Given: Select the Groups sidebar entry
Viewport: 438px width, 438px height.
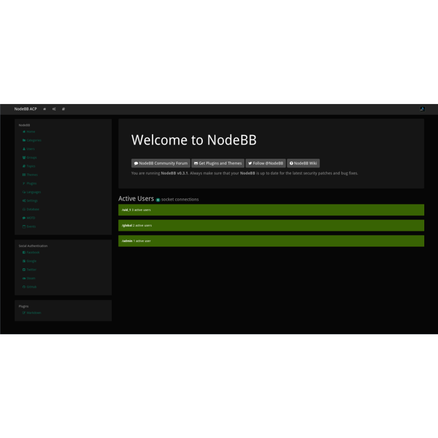Looking at the screenshot, I should pyautogui.click(x=31, y=157).
